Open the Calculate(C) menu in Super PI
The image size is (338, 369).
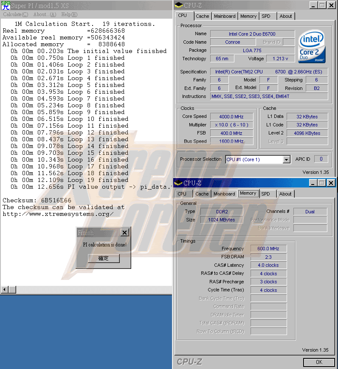pyautogui.click(x=16, y=14)
